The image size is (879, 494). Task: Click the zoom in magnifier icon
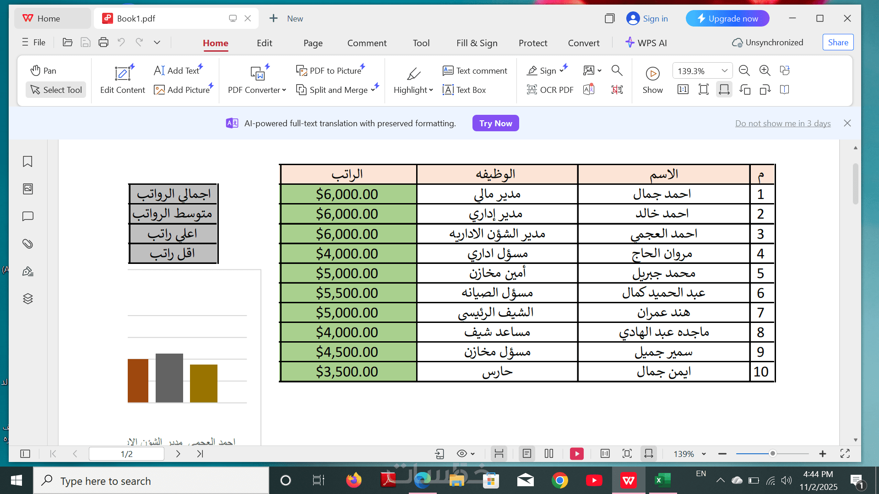coord(765,70)
